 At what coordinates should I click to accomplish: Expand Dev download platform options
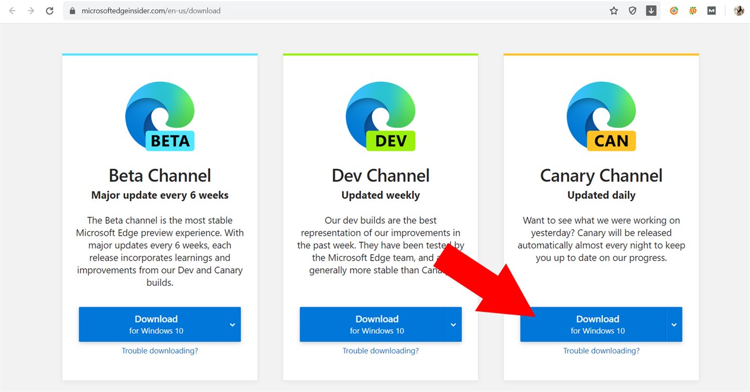(x=453, y=325)
